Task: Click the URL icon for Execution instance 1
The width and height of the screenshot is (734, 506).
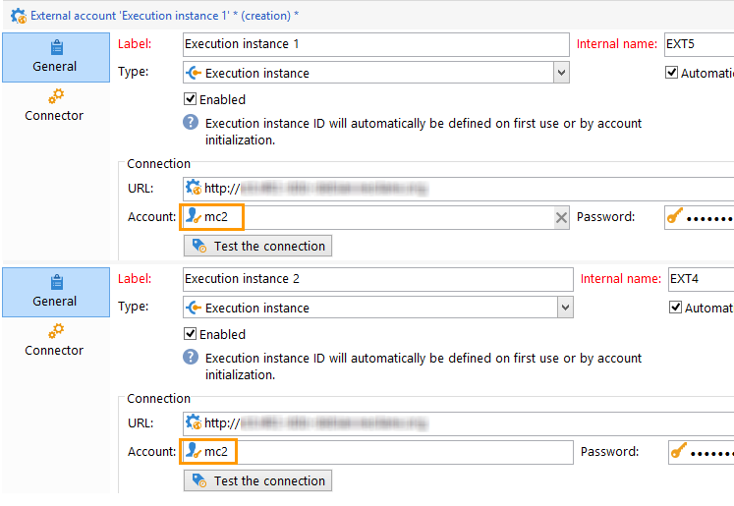Action: click(194, 189)
